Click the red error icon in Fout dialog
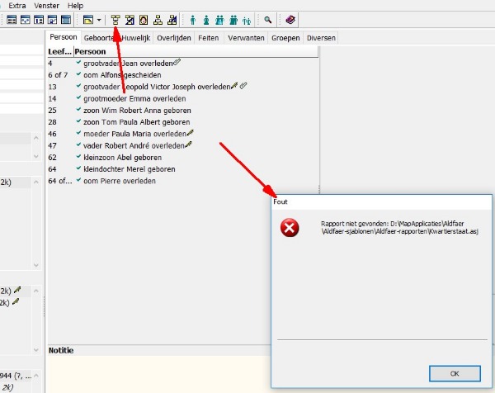The height and width of the screenshot is (393, 495). click(x=290, y=228)
